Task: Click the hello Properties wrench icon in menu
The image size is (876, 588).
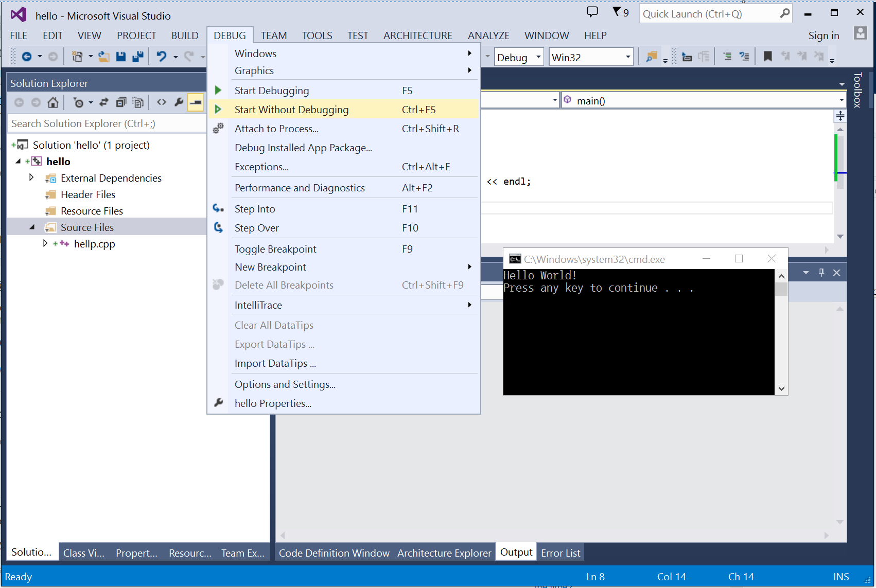Action: coord(218,403)
